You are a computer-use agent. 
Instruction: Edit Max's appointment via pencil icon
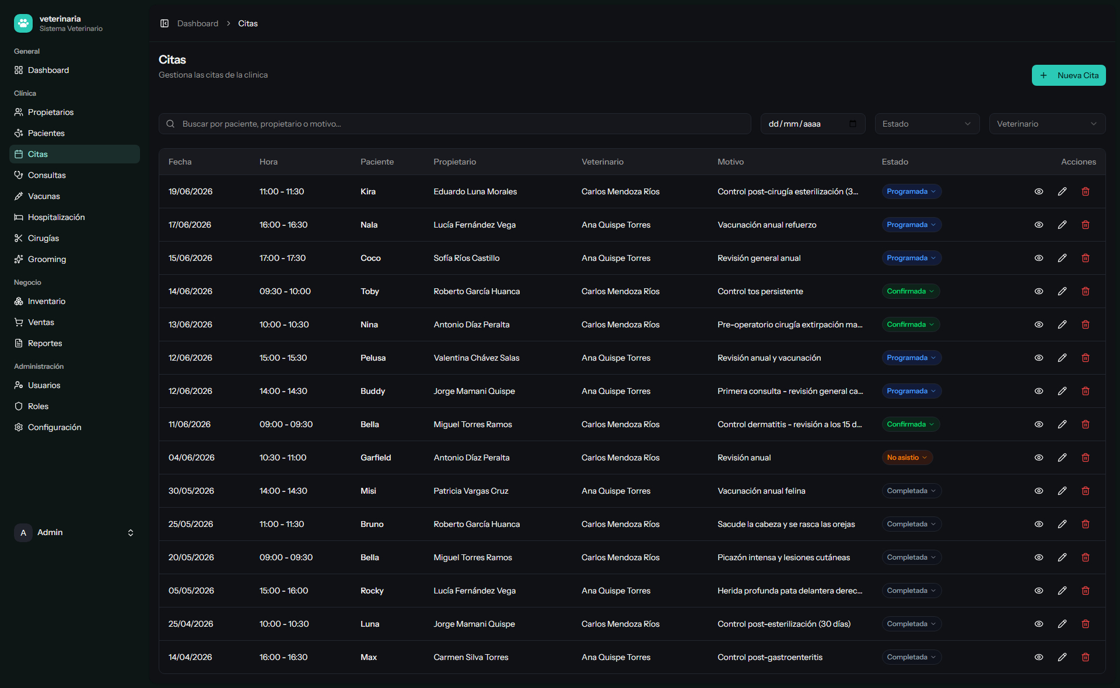(x=1062, y=657)
